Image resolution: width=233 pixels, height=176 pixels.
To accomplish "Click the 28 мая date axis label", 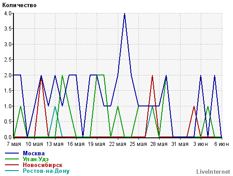I will (x=159, y=144).
